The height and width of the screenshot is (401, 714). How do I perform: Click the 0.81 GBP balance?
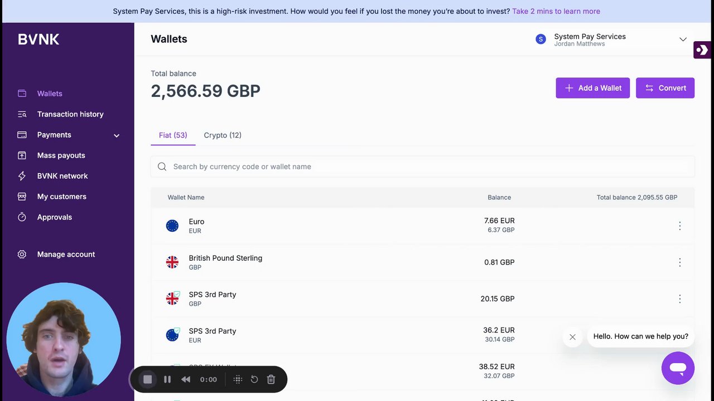point(499,262)
